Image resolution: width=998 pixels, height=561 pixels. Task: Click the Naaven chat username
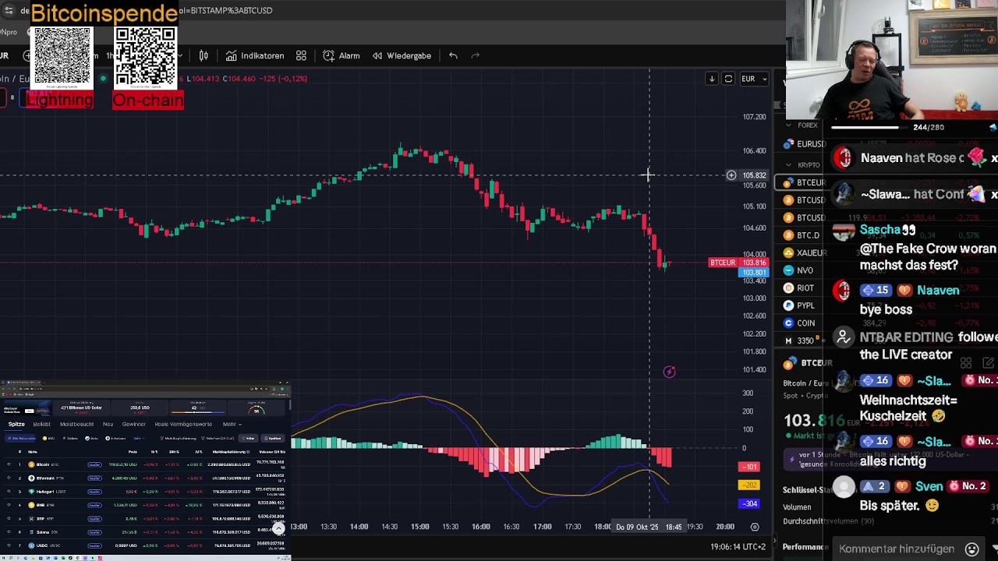938,291
